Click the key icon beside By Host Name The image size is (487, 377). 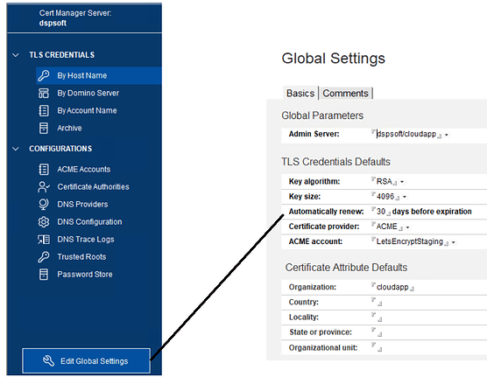[x=44, y=75]
